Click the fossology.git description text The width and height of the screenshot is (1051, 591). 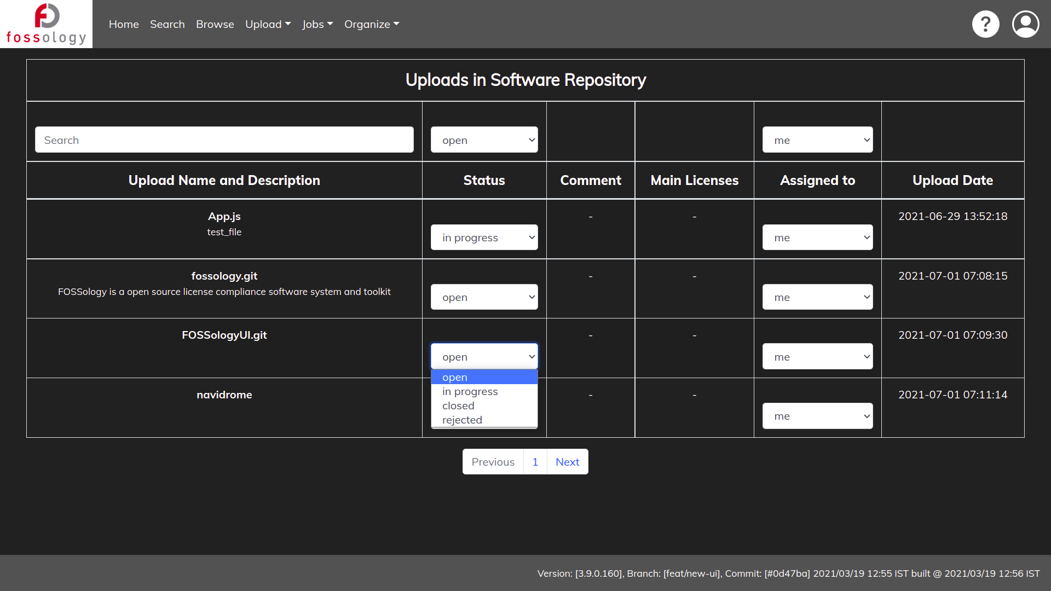point(224,292)
